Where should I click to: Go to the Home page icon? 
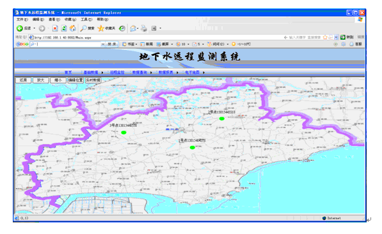pyautogui.click(x=72, y=28)
